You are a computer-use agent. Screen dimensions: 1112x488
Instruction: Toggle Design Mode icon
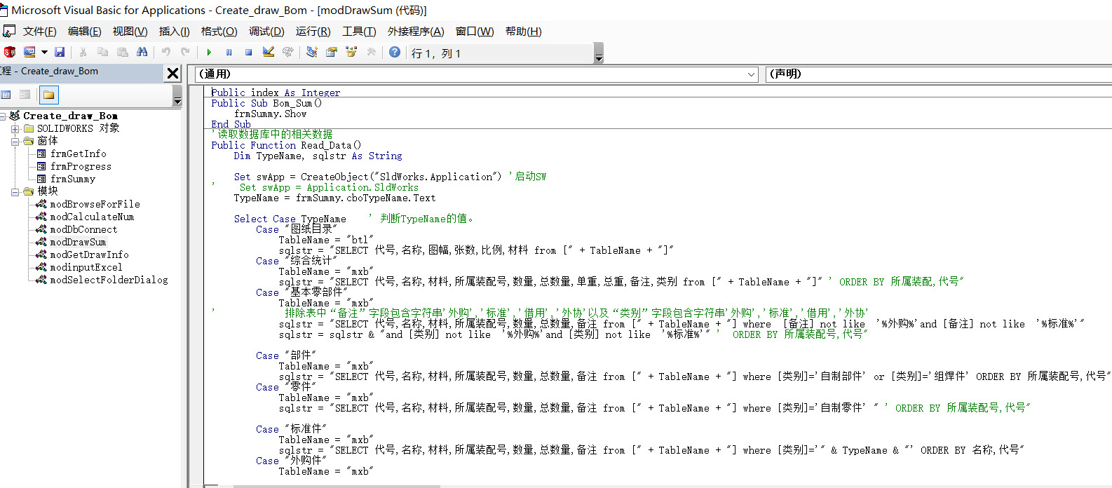pos(268,53)
